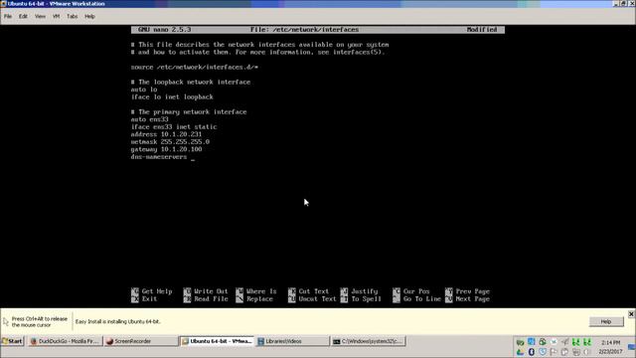636x358 pixels.
Task: Click 'source /etc/network/interfaces.d/*' line
Action: tap(195, 67)
